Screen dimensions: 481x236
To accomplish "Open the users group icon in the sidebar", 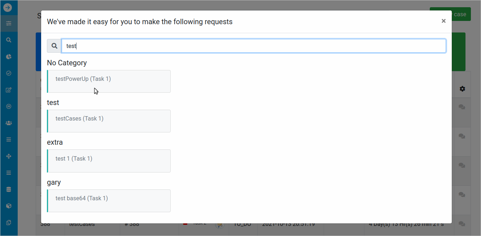I will tap(9, 123).
